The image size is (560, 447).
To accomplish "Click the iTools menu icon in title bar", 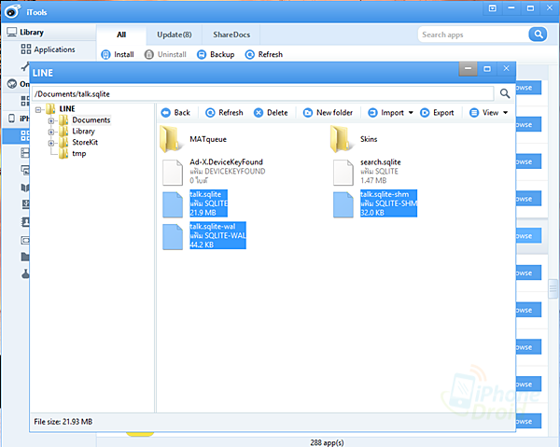I will pos(493,8).
